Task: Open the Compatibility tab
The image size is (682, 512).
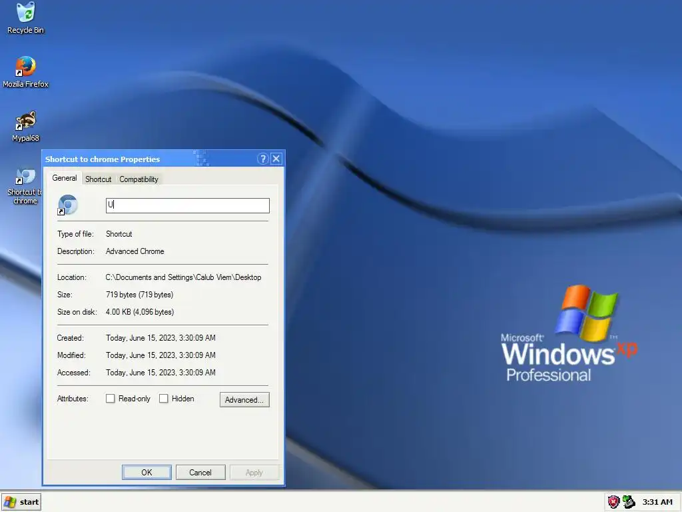Action: point(139,179)
